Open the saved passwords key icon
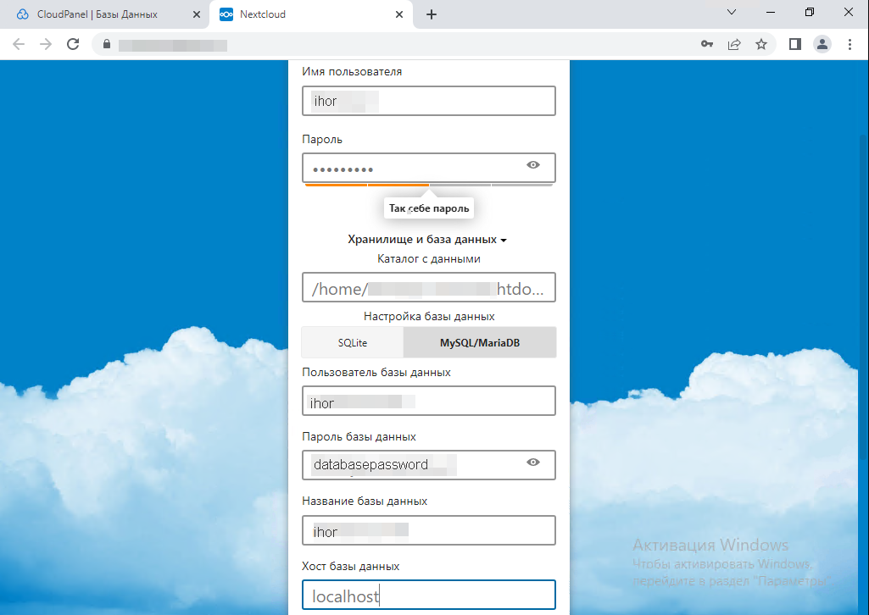The image size is (869, 615). click(706, 44)
